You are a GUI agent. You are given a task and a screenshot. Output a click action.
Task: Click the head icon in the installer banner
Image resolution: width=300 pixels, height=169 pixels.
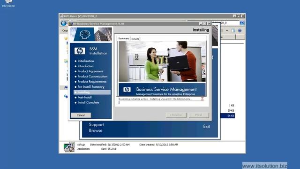(x=85, y=34)
